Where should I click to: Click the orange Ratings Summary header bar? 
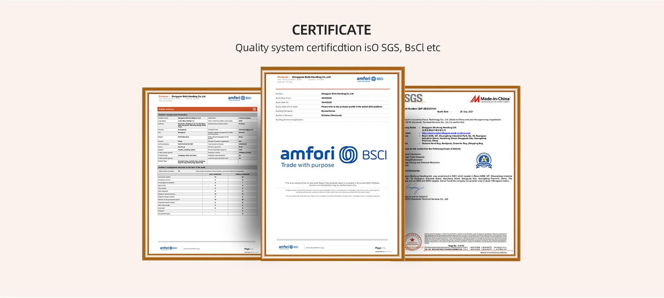click(x=207, y=109)
